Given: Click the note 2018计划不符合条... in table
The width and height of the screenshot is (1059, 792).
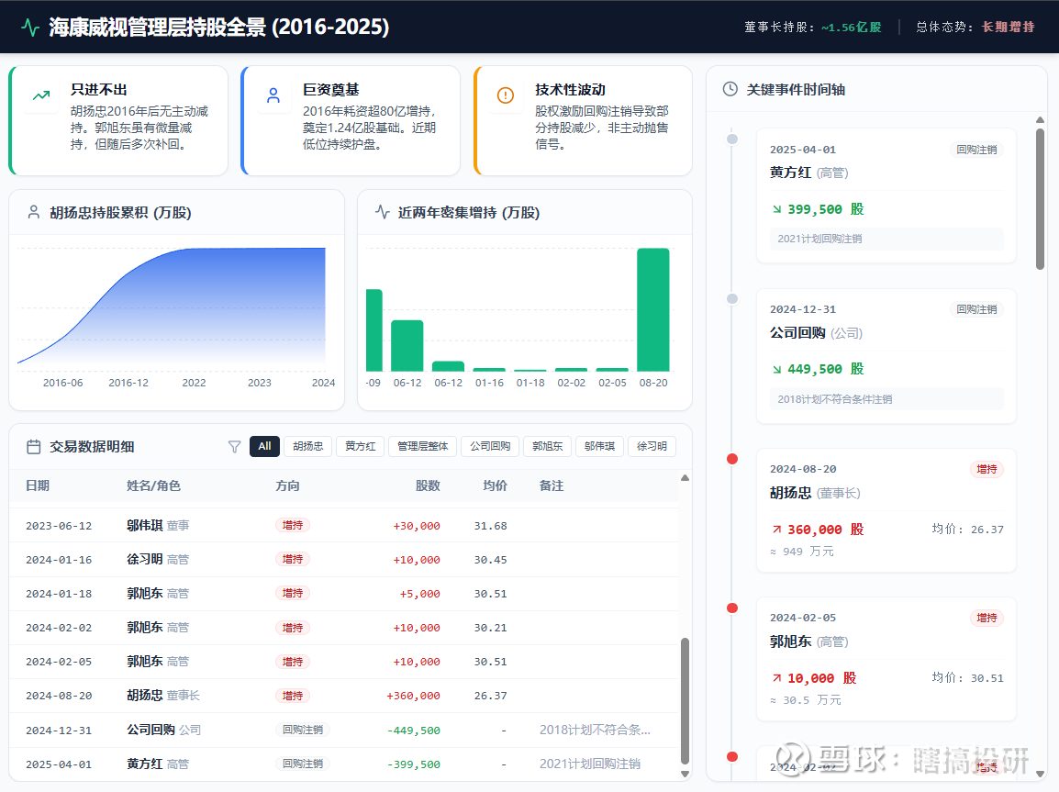Looking at the screenshot, I should (595, 730).
